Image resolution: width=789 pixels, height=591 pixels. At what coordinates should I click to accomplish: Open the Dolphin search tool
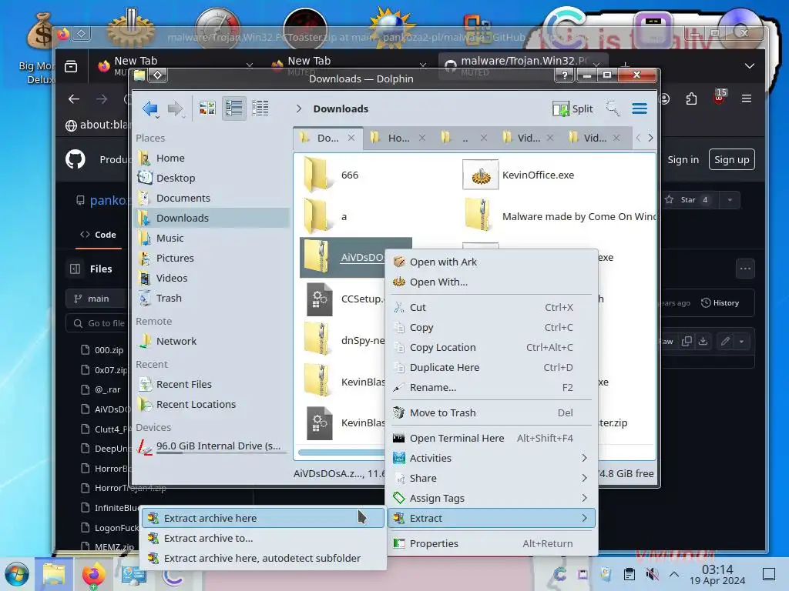(613, 109)
